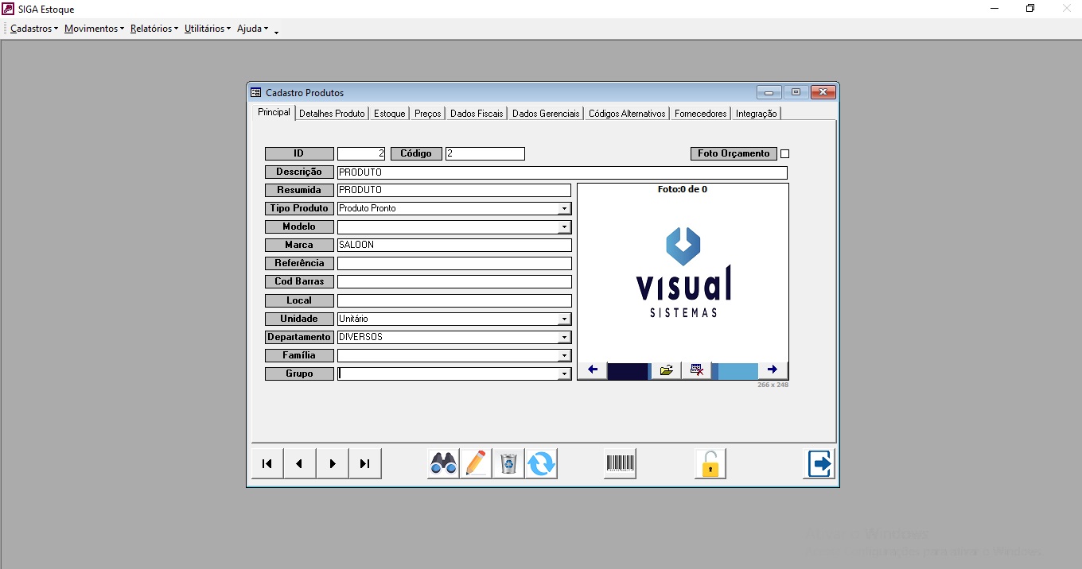Viewport: 1082px width, 569px height.
Task: Open the Preços tab
Action: pos(428,114)
